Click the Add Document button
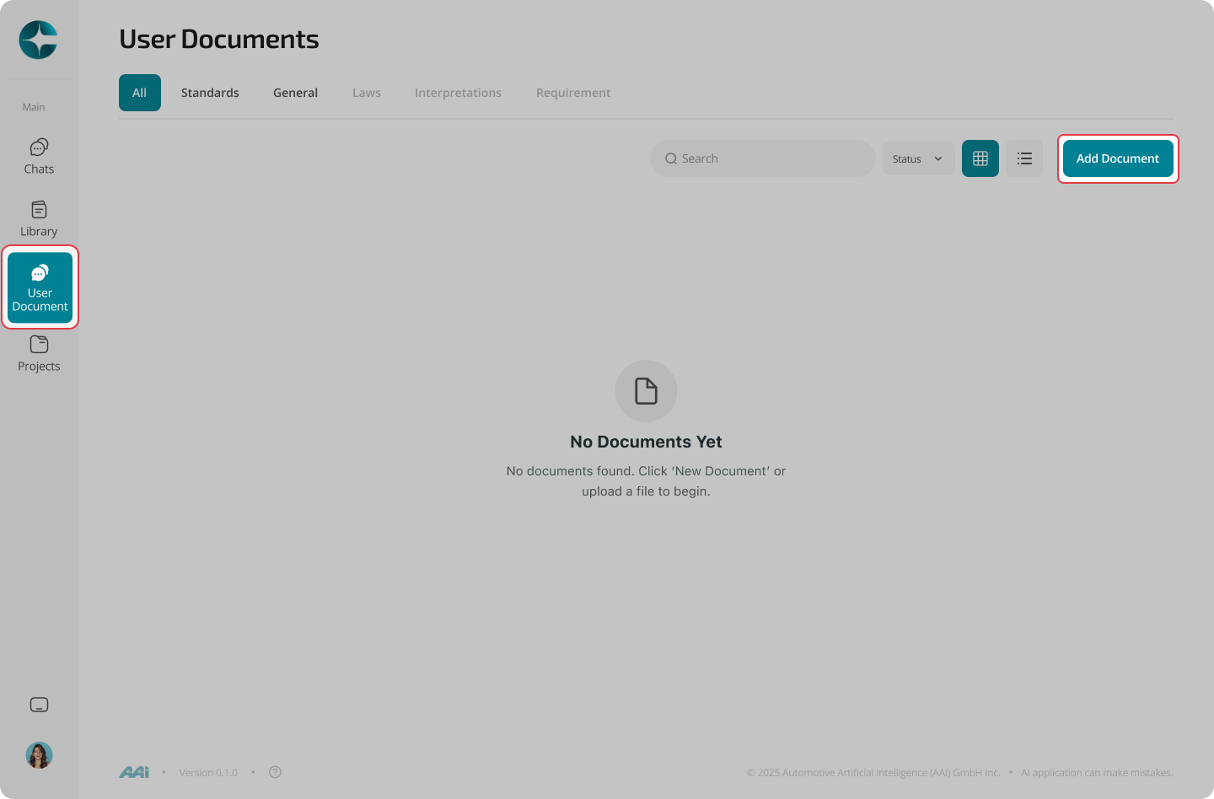The width and height of the screenshot is (1214, 799). coord(1118,158)
